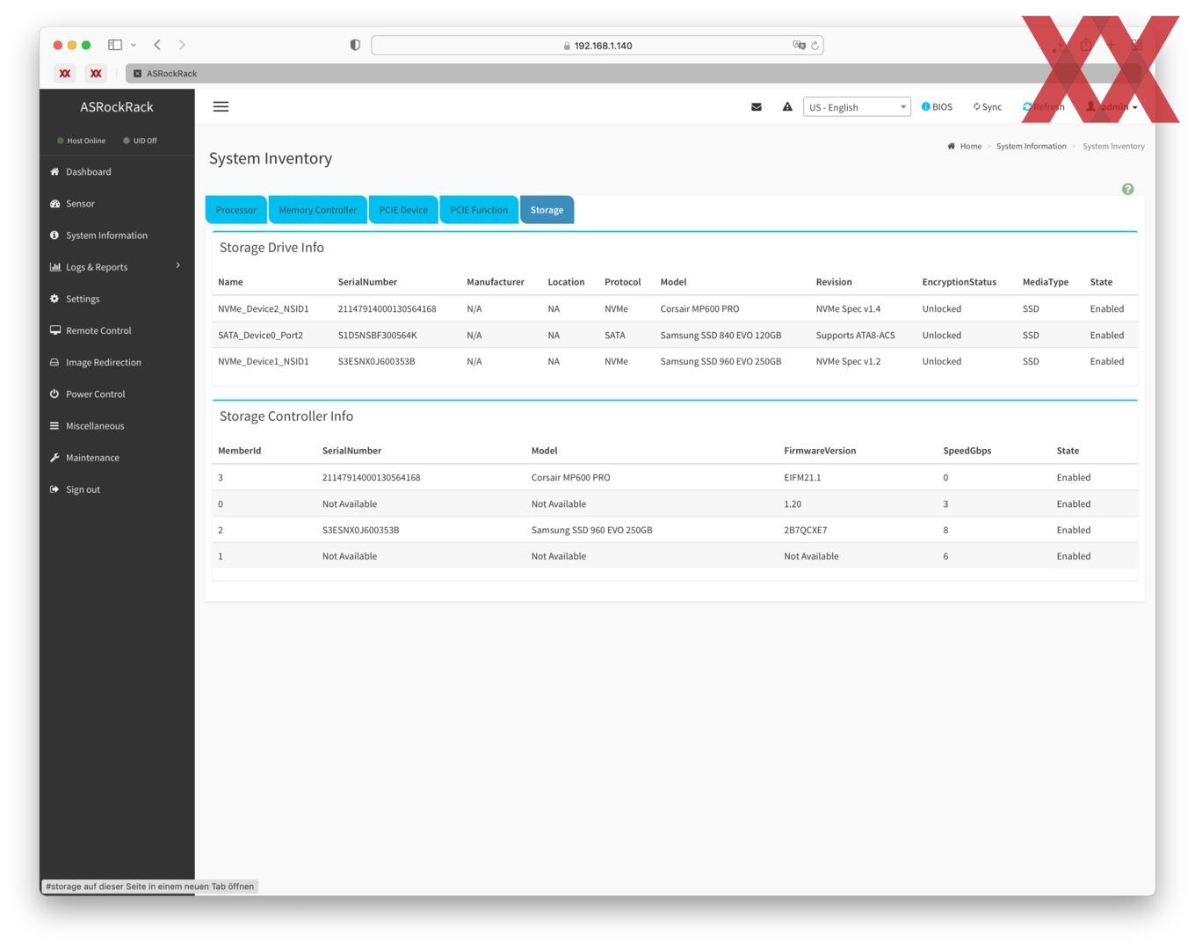Click the address bar showing 192.168.1.140

click(x=597, y=46)
